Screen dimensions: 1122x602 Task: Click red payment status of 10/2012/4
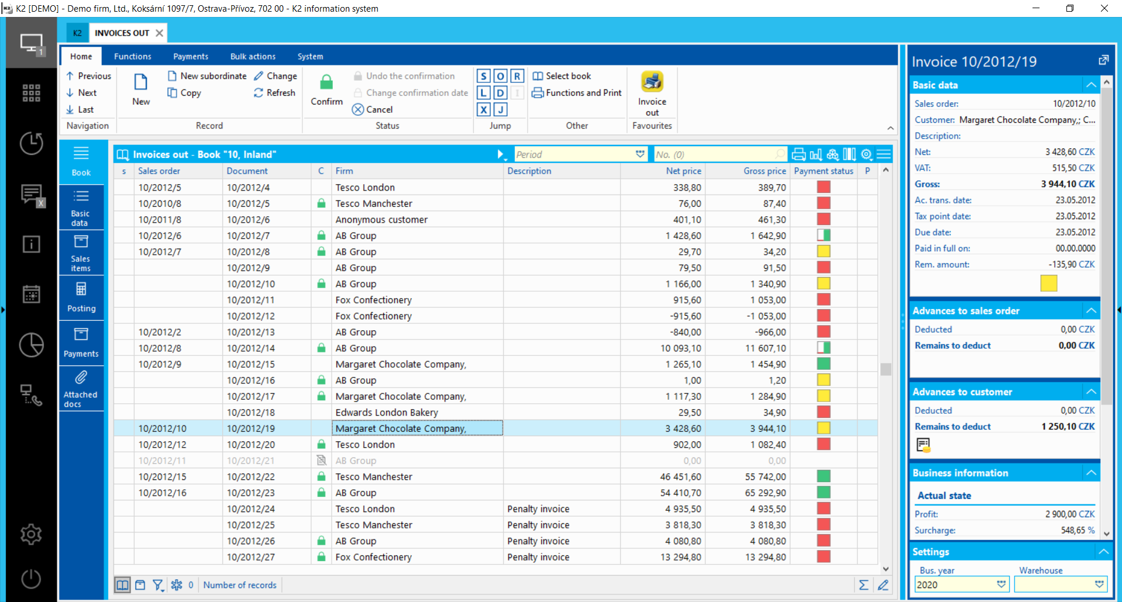click(x=824, y=187)
